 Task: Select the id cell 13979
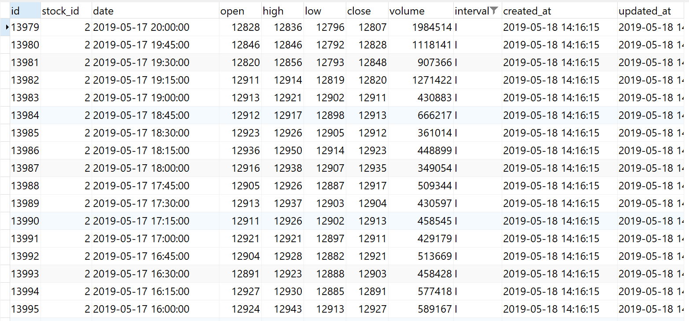point(25,27)
